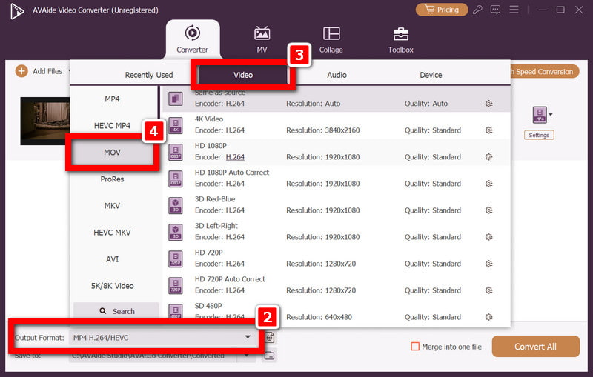Screen dimensions: 593x377
Task: Open the Collage tab
Action: coord(331,39)
